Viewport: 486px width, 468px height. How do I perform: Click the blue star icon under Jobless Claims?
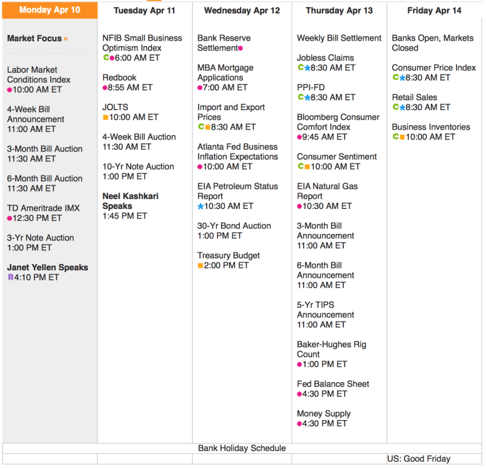(x=307, y=68)
